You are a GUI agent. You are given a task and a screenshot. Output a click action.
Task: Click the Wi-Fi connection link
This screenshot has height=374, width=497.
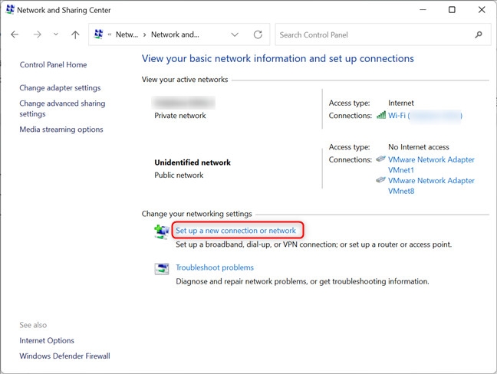(425, 116)
